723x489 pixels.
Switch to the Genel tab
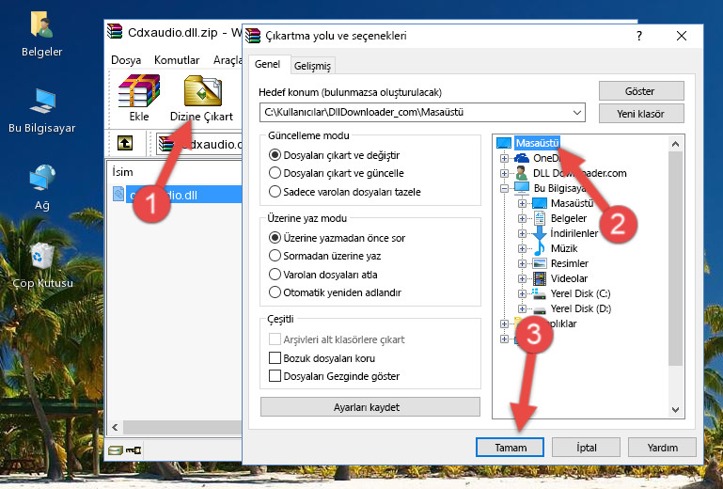click(x=267, y=64)
